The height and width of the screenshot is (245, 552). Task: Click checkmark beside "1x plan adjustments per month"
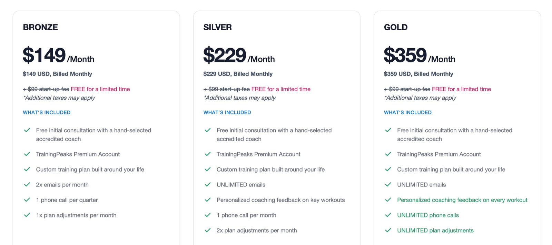click(27, 215)
